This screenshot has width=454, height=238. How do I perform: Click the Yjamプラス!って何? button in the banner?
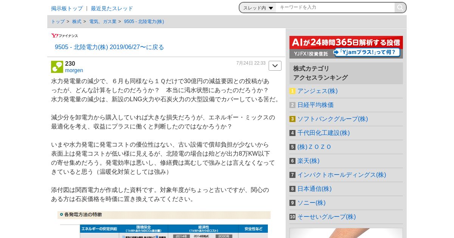tap(367, 53)
